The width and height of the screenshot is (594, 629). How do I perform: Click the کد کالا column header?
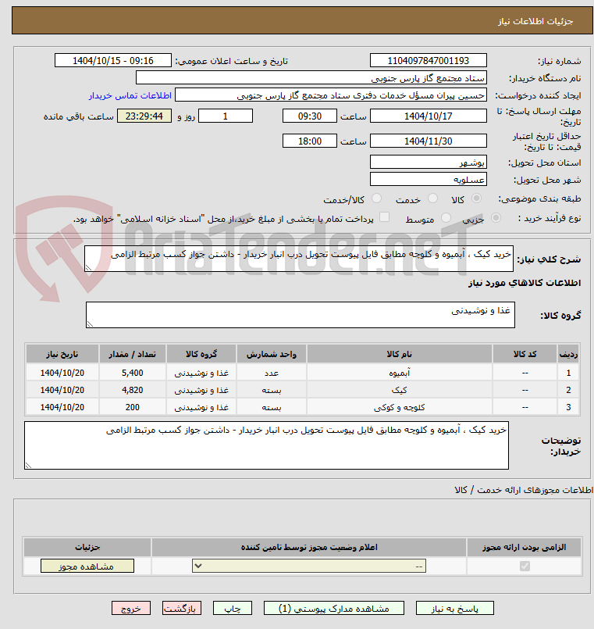click(x=525, y=354)
